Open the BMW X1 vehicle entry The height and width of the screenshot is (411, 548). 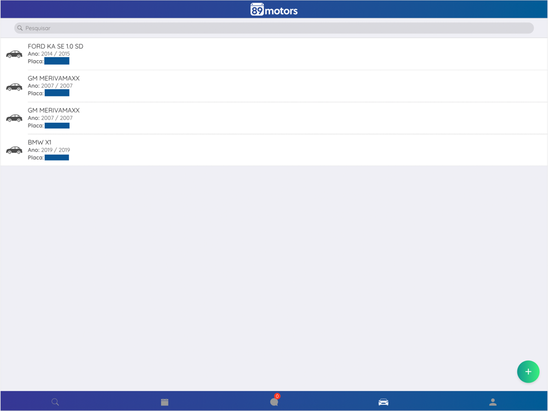(274, 150)
